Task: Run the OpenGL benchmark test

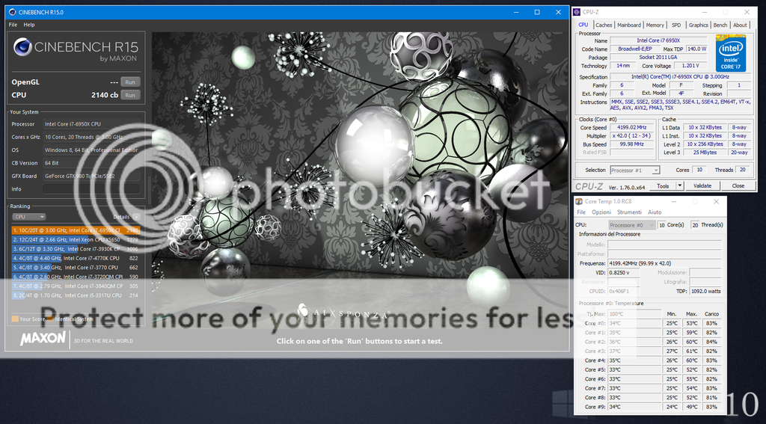Action: (130, 82)
